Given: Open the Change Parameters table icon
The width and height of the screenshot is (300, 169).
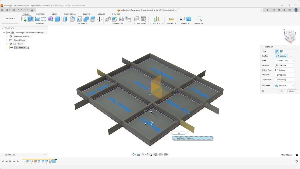Looking at the screenshot, I should click(144, 19).
